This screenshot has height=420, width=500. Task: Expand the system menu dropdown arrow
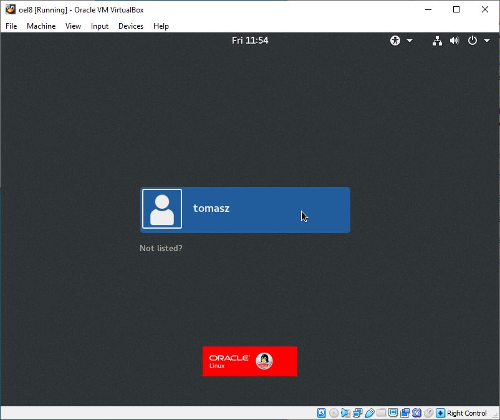(487, 41)
